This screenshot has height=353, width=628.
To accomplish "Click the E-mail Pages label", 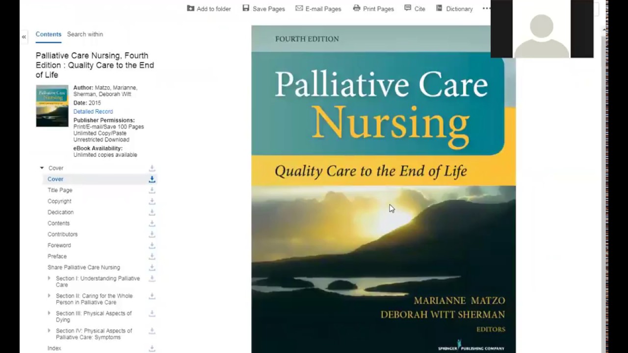I will point(323,9).
